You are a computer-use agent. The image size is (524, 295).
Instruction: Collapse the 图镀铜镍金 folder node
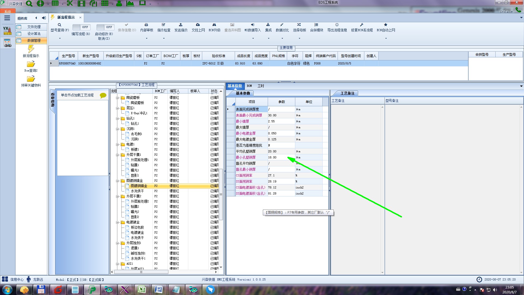pos(117,181)
